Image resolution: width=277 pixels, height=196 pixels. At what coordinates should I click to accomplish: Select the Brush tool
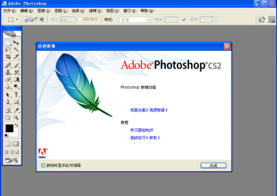(x=16, y=65)
